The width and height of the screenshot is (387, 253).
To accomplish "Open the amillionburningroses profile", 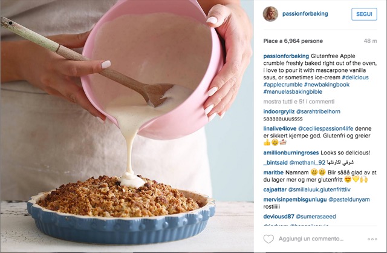I will pyautogui.click(x=291, y=153).
